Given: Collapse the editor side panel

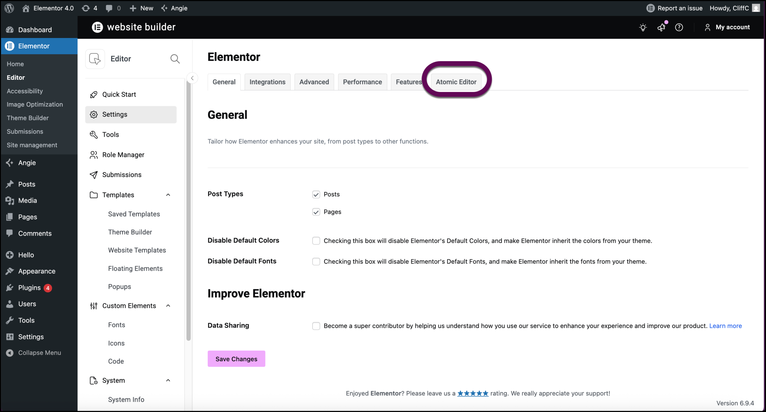Looking at the screenshot, I should click(192, 78).
